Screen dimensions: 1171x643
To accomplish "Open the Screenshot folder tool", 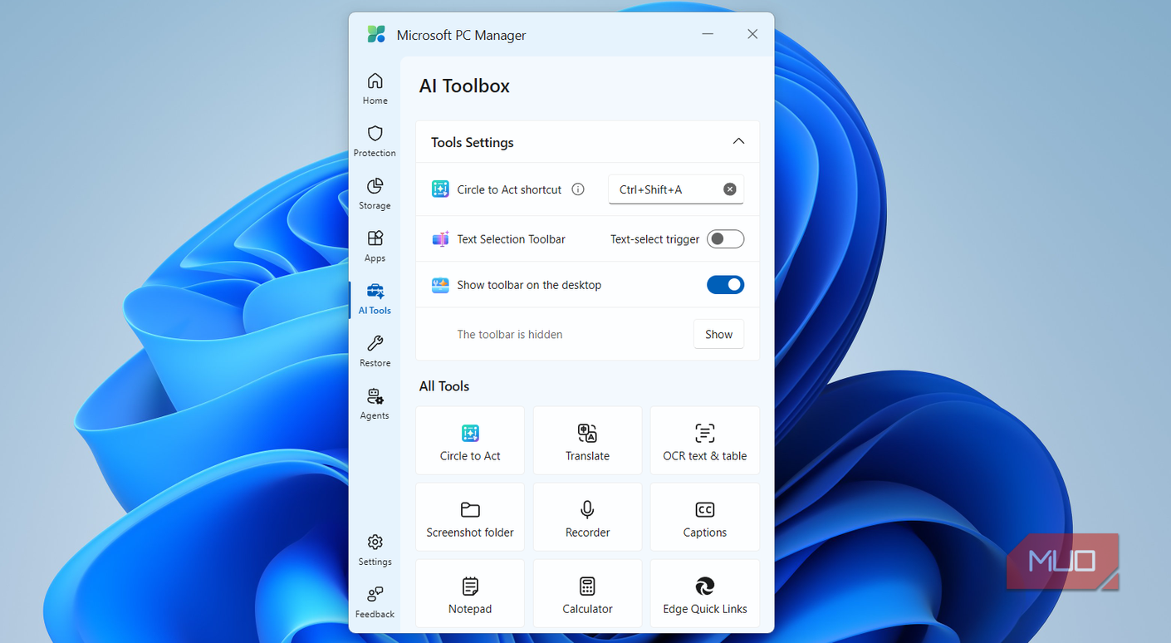I will pos(470,517).
